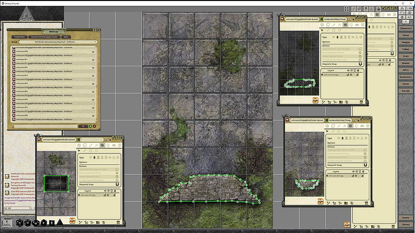Select the lighting tool in evil ruins 013 window
This screenshot has height=233, width=415.
click(351, 25)
